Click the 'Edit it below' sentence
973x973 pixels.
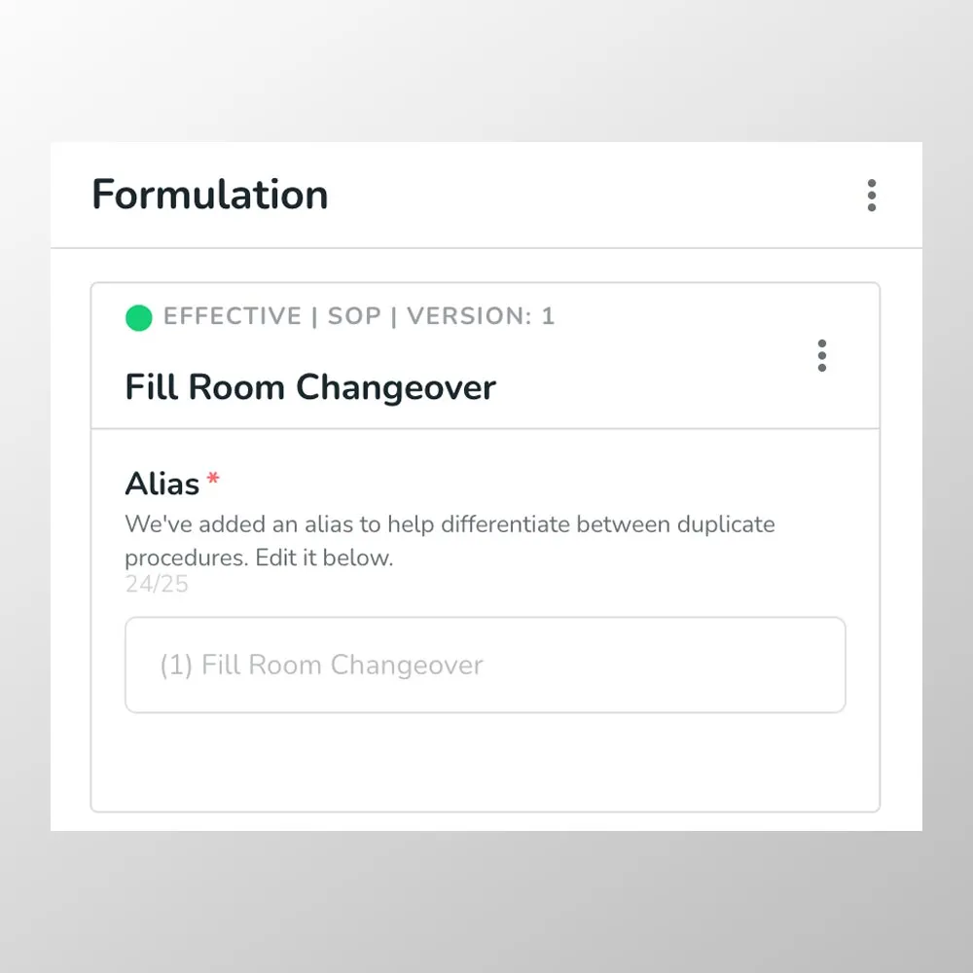click(x=324, y=558)
